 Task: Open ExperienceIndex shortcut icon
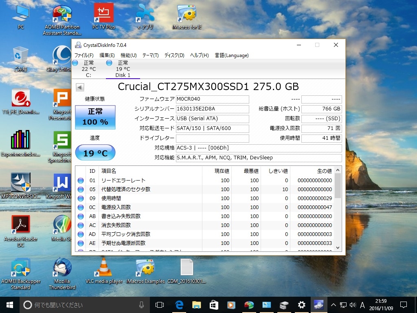20,144
